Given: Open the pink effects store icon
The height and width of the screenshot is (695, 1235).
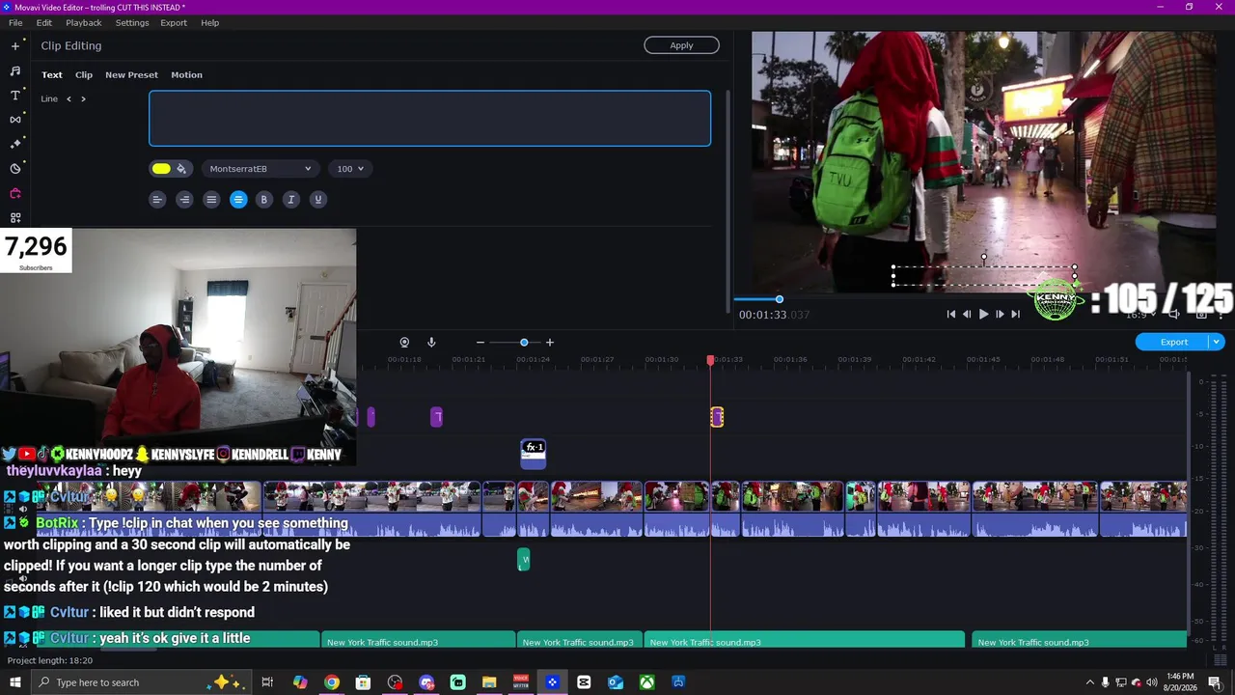Looking at the screenshot, I should pyautogui.click(x=15, y=193).
